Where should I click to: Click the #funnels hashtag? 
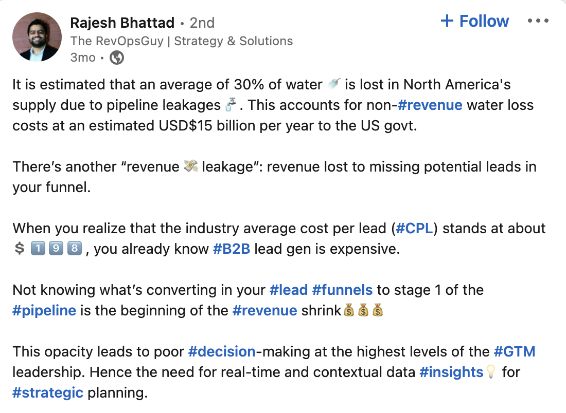click(342, 290)
